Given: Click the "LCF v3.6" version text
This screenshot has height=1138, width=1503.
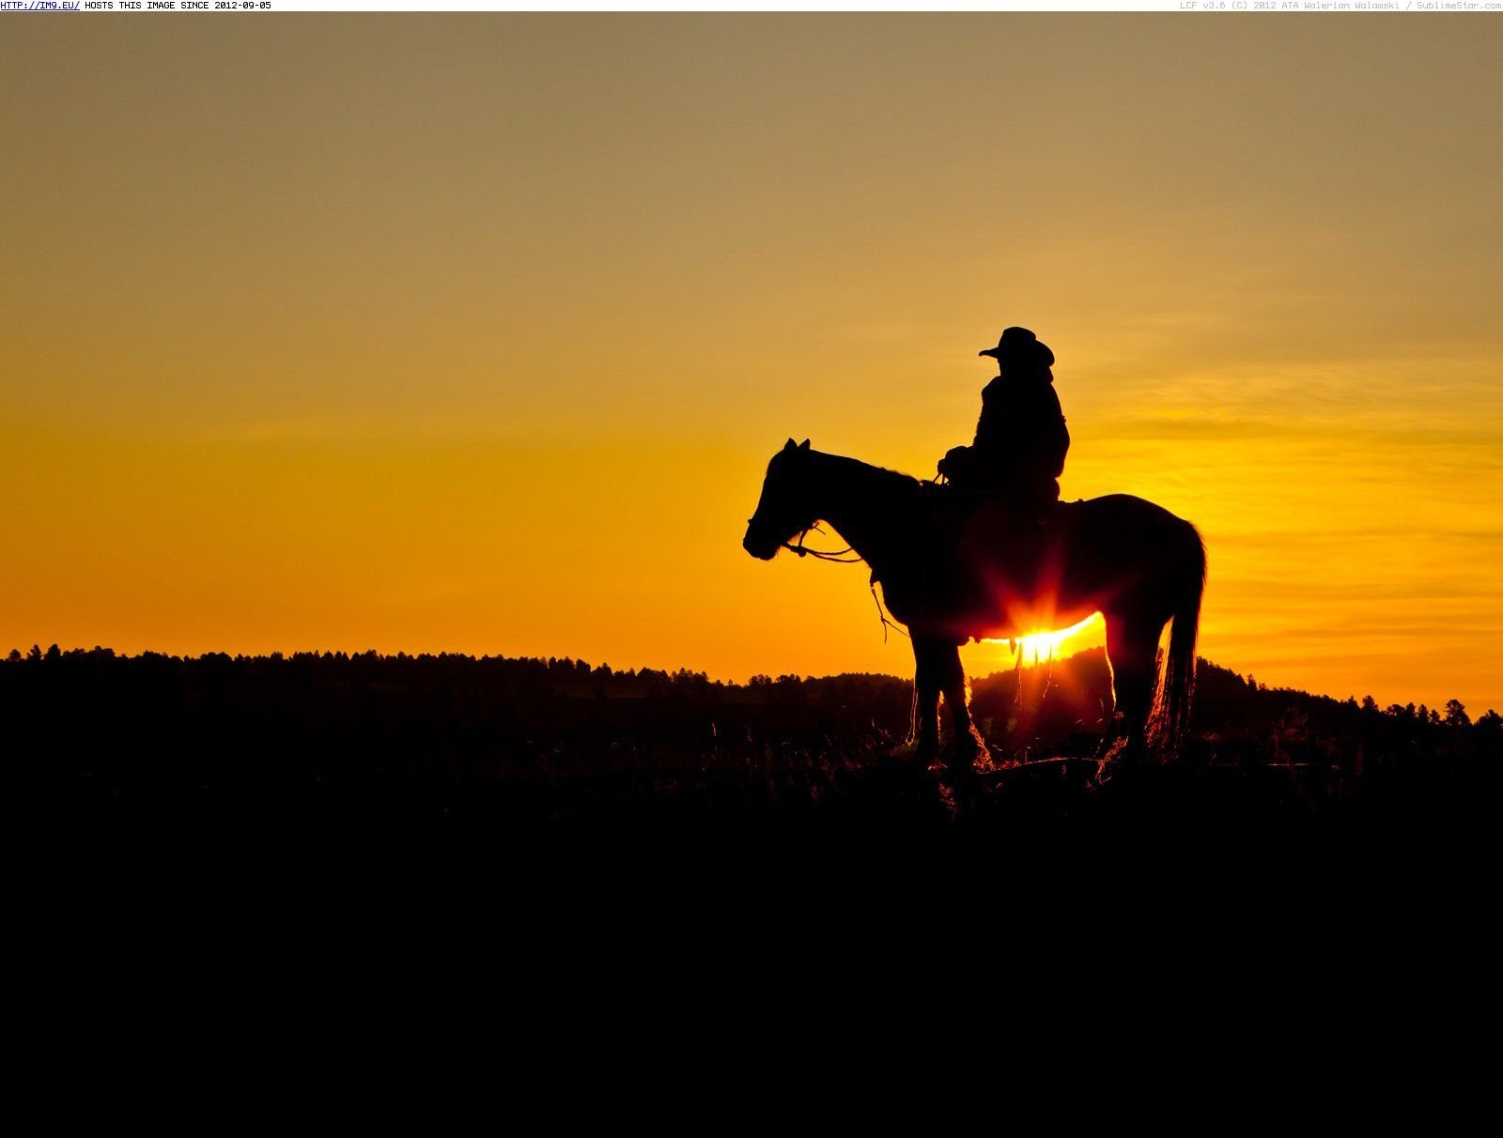Looking at the screenshot, I should pyautogui.click(x=1201, y=6).
